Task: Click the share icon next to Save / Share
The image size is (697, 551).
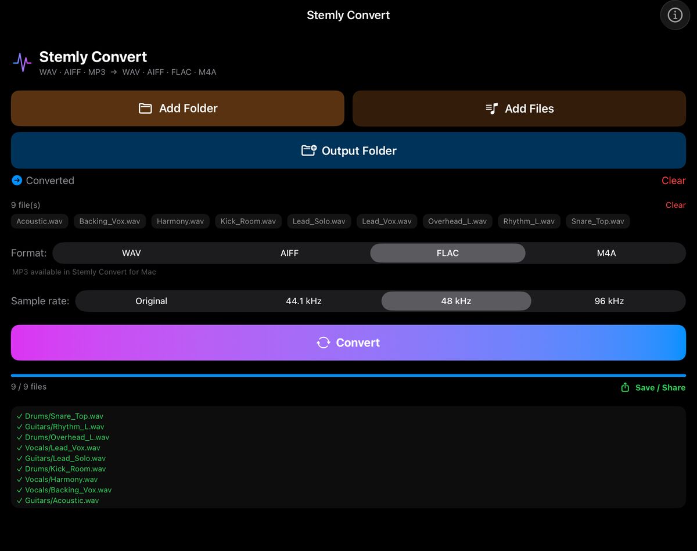Action: coord(625,387)
